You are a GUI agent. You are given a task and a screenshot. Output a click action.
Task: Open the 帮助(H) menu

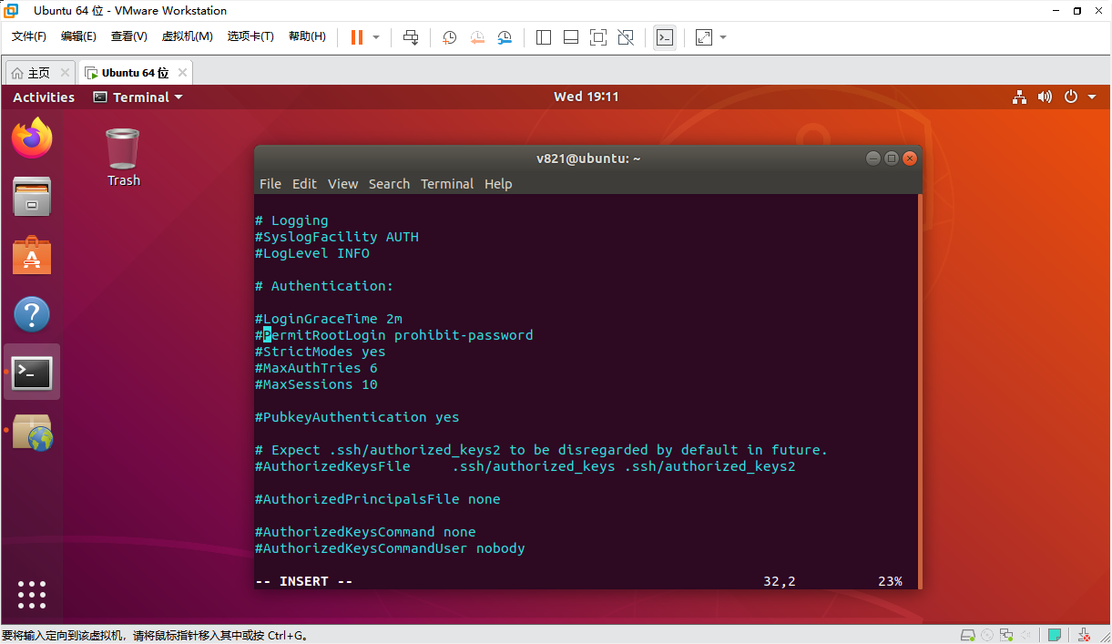click(307, 36)
